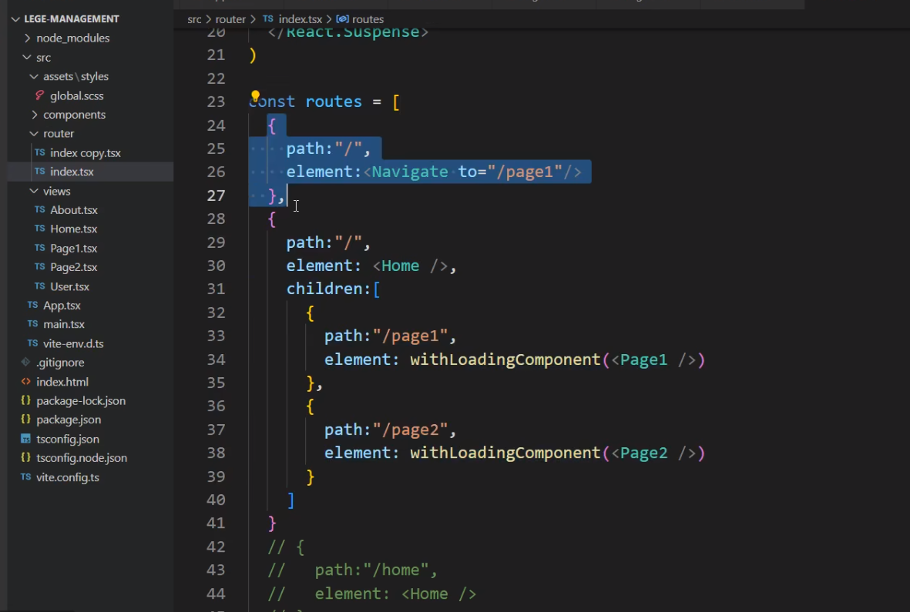Open vite-env.d.ts file
Image resolution: width=910 pixels, height=612 pixels.
[x=73, y=343]
